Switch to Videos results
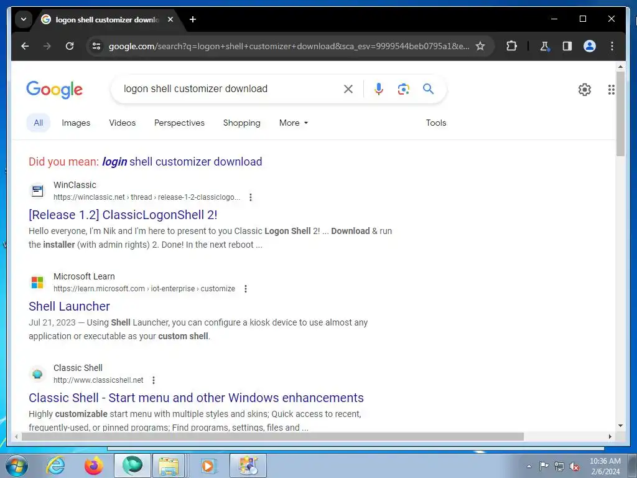This screenshot has height=478, width=637. pos(123,123)
